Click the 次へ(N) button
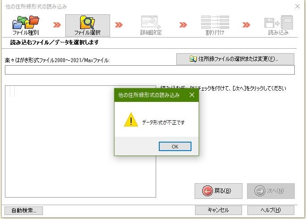 (x=271, y=191)
